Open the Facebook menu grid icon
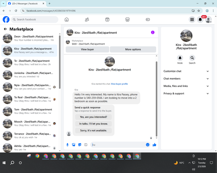The height and width of the screenshot is (173, 217). [192, 19]
